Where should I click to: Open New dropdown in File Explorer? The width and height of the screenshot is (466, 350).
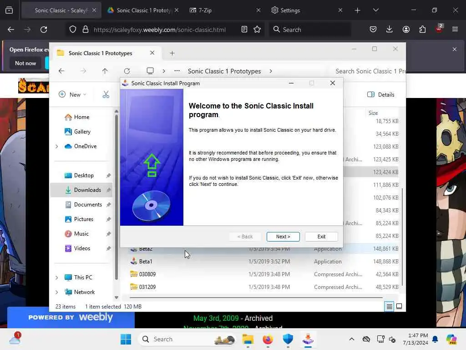[x=72, y=95]
